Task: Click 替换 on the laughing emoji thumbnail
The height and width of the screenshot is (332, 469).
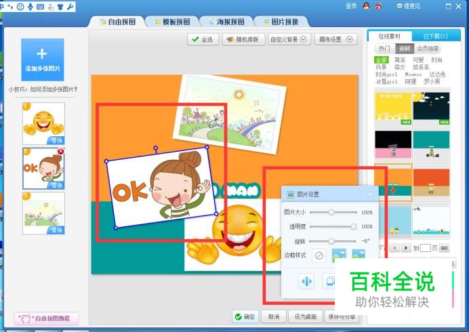Action: [56, 140]
